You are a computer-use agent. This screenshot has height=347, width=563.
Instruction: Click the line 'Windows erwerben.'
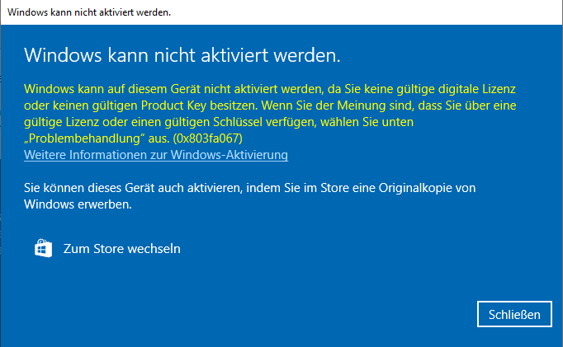[78, 204]
